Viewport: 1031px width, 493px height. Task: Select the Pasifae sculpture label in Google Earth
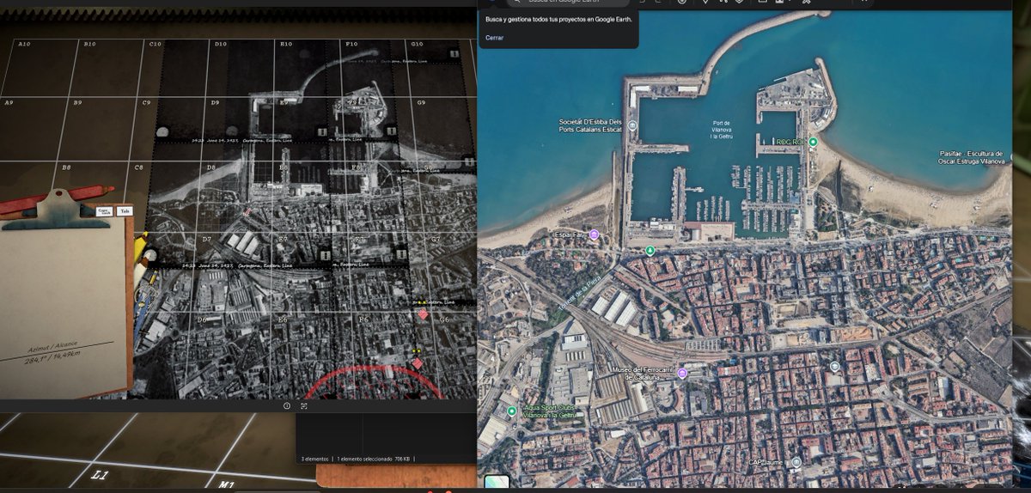point(971,157)
